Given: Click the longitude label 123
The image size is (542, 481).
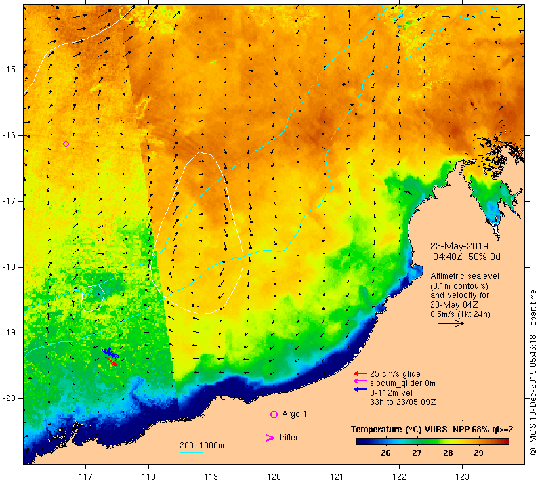Looking at the screenshot, I should pyautogui.click(x=462, y=476).
